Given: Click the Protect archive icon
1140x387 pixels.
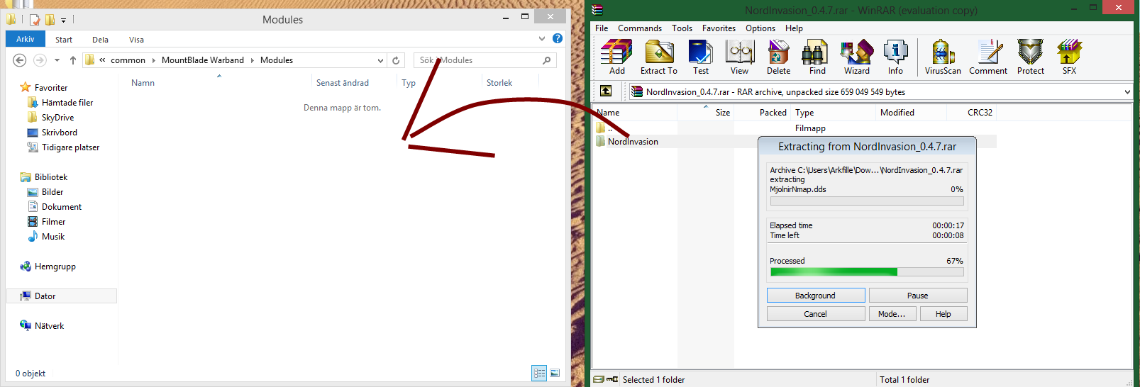Looking at the screenshot, I should pos(1030,57).
